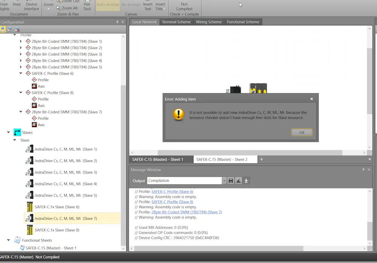
Task: Open SAFEX-C Profile (Slave 8) link in output
Action: [x=172, y=202]
